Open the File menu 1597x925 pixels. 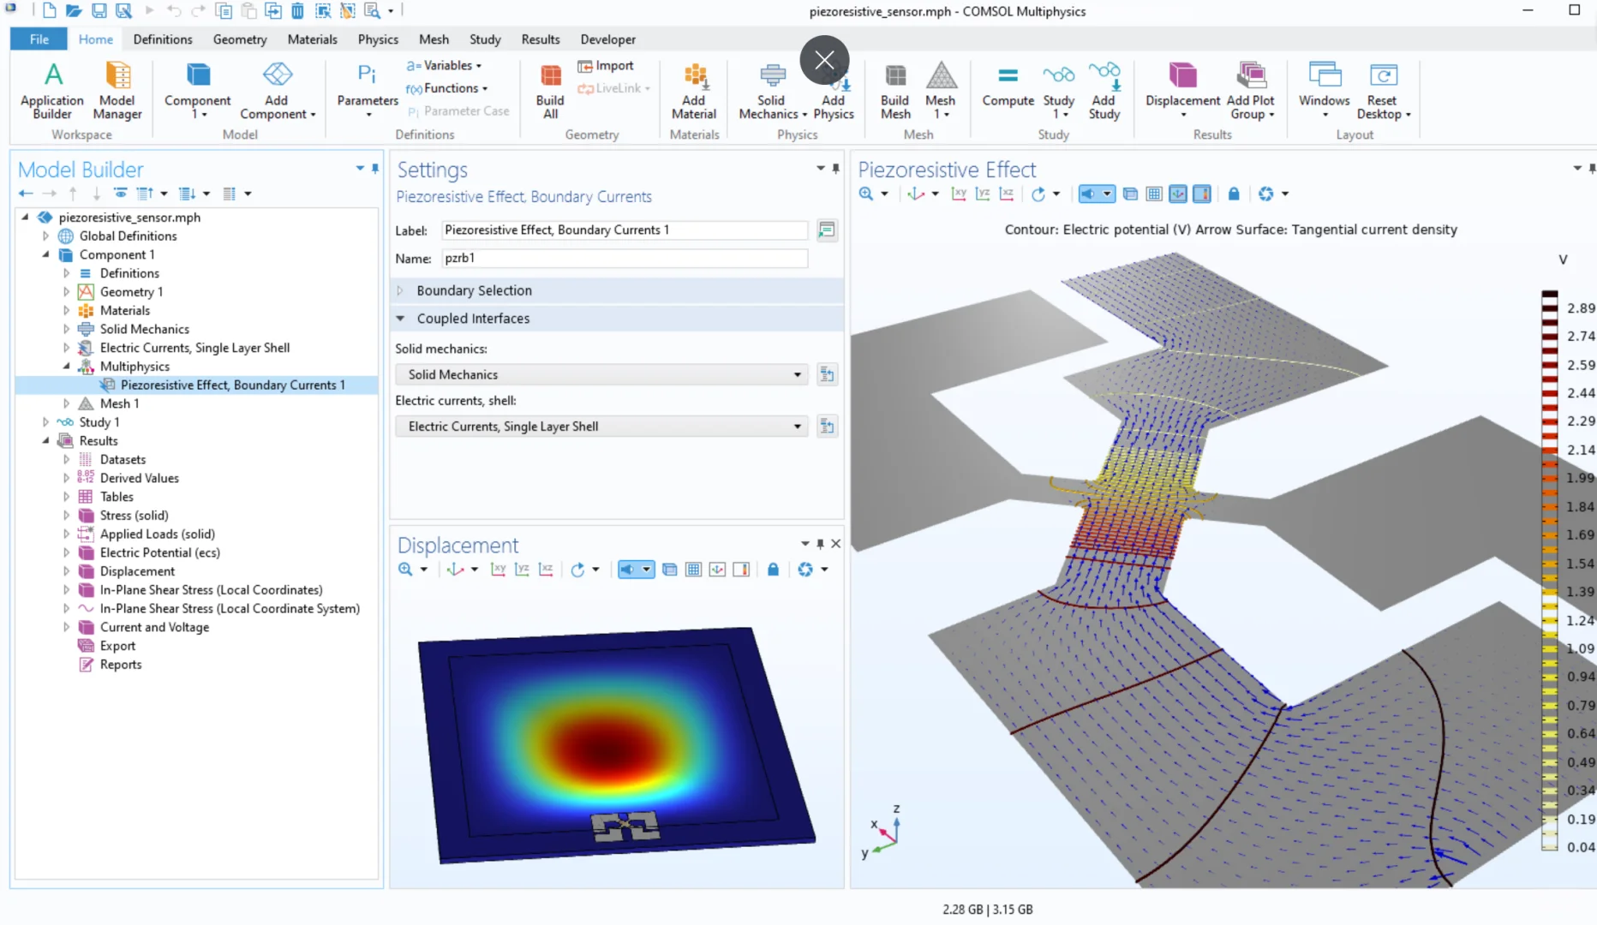tap(39, 39)
